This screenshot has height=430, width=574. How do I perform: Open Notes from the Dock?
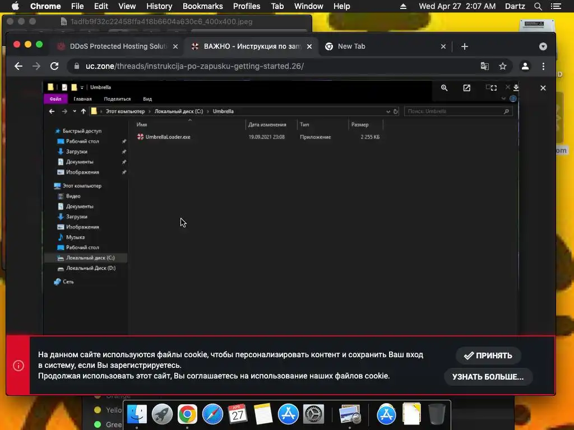[x=263, y=414]
